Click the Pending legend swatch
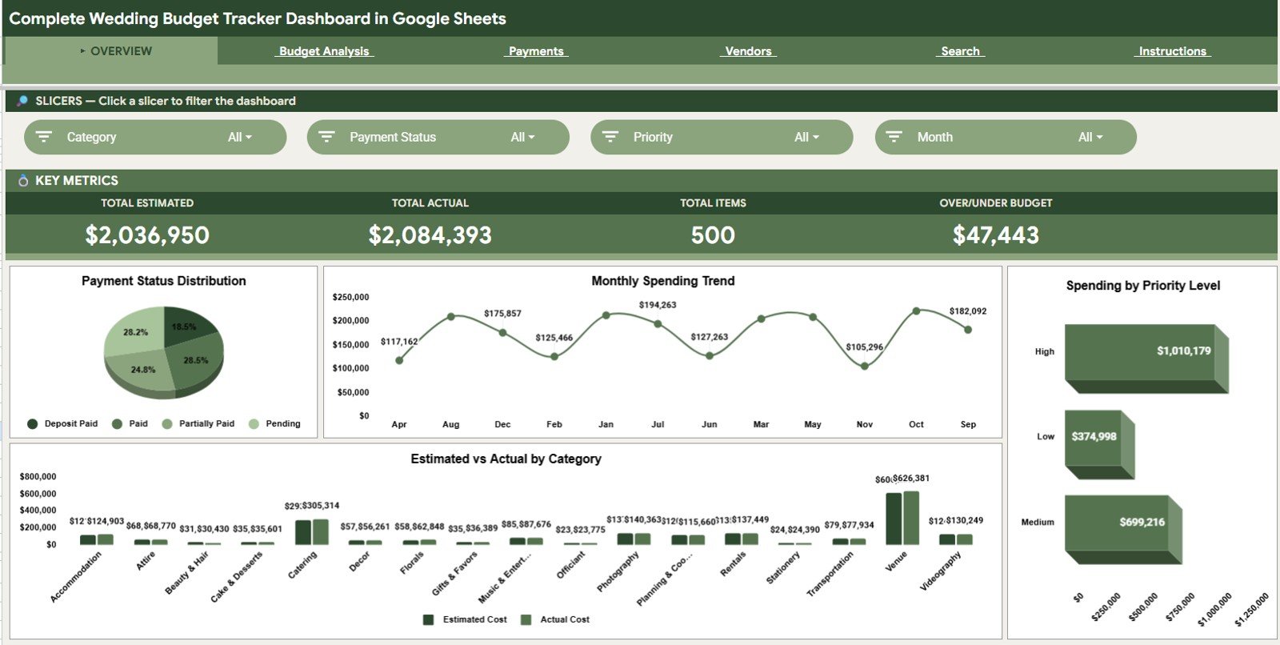The height and width of the screenshot is (645, 1280). point(254,424)
